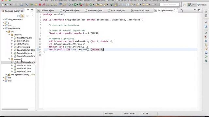This screenshot has height=117, width=209.
Task: Open the Debug configurations dropdown arrow
Action: (72, 5)
